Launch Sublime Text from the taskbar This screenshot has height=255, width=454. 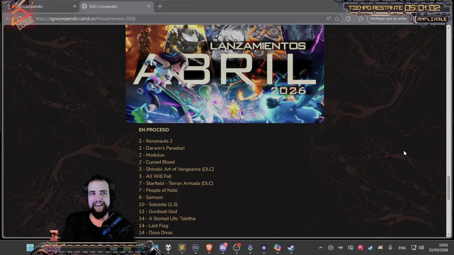182,248
